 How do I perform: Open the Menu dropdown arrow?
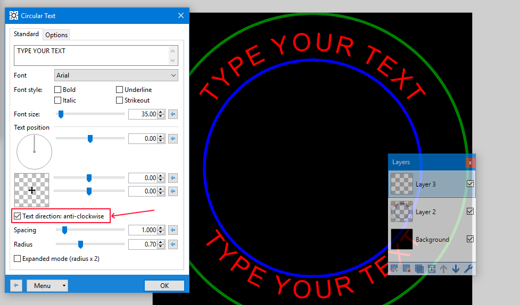tap(64, 285)
